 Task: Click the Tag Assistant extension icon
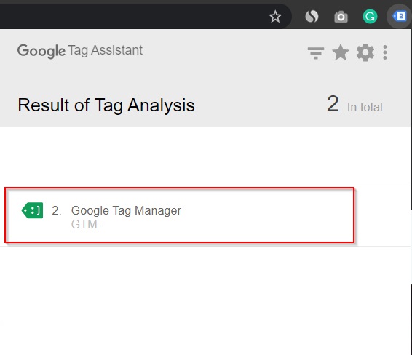click(x=399, y=16)
